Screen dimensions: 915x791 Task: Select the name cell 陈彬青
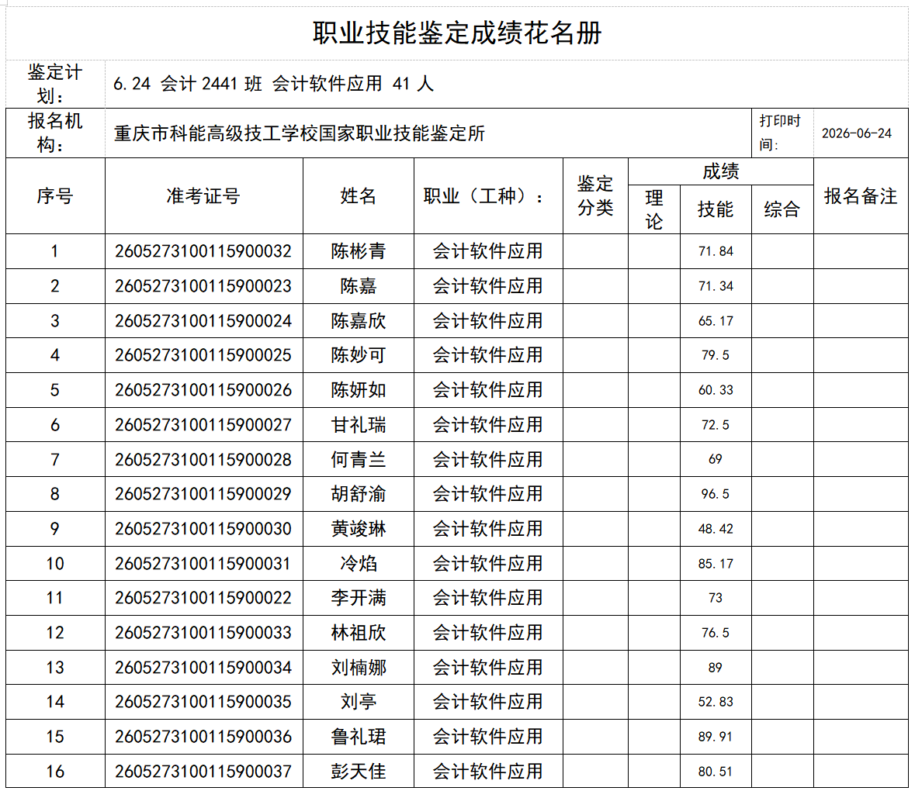(359, 251)
